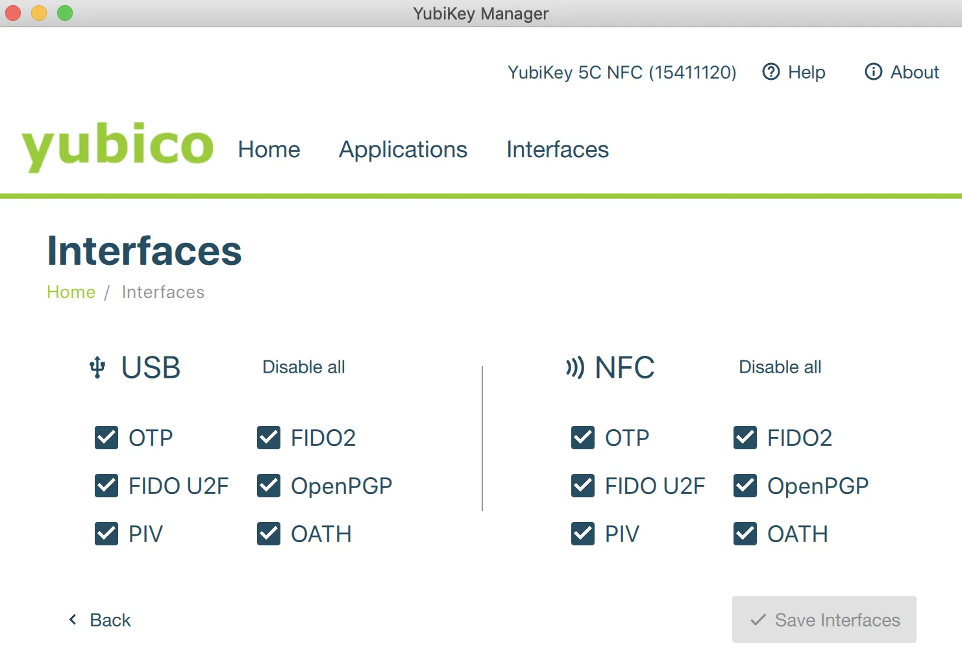The height and width of the screenshot is (670, 962).
Task: Disable FIDO2 over USB
Action: tap(269, 438)
